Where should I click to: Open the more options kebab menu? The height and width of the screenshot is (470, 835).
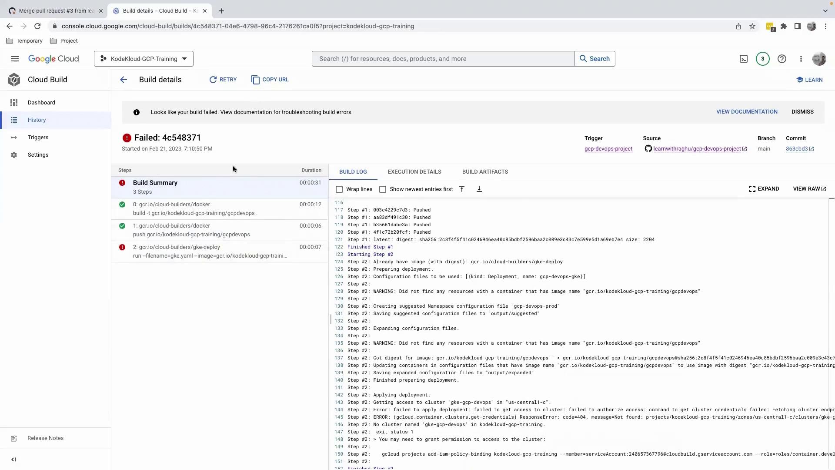point(801,59)
